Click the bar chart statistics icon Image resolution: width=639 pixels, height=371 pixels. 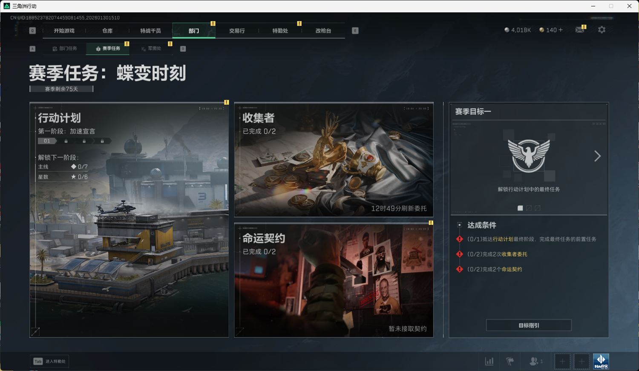click(x=489, y=361)
